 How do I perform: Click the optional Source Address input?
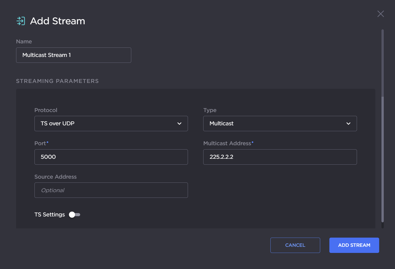(x=111, y=190)
